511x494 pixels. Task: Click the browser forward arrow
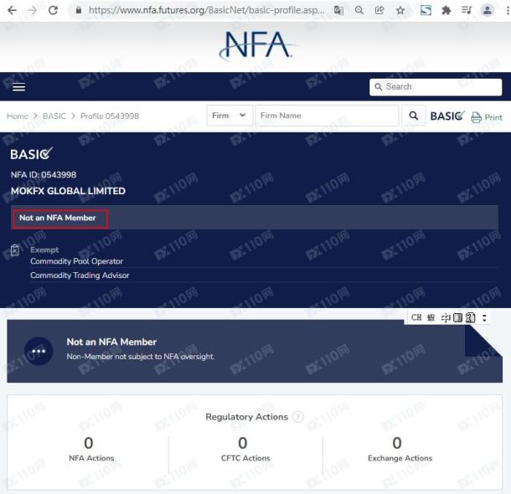[33, 10]
